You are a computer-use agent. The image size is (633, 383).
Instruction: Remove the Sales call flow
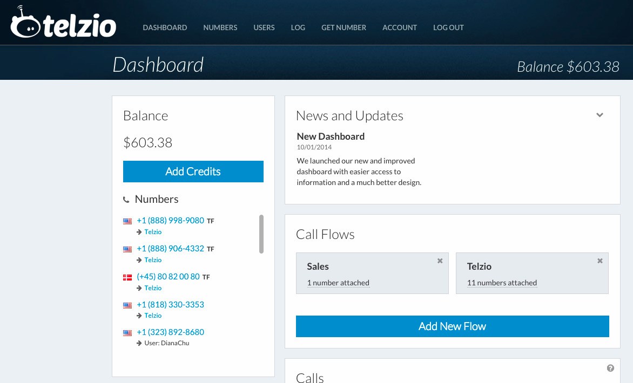(440, 261)
